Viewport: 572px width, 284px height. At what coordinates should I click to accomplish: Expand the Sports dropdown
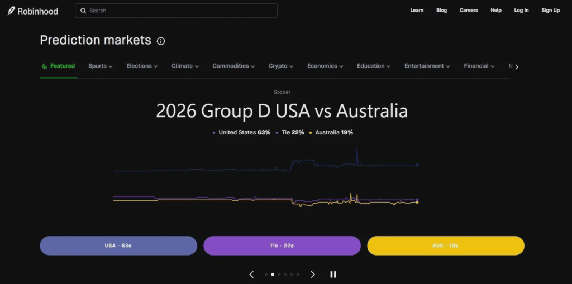click(101, 66)
